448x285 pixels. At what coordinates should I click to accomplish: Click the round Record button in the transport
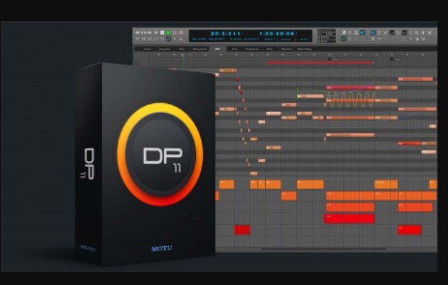(x=180, y=33)
